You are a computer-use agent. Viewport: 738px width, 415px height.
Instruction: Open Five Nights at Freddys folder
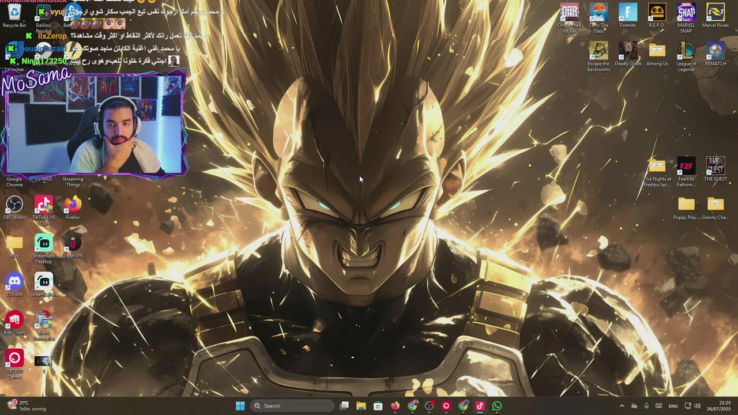(657, 172)
